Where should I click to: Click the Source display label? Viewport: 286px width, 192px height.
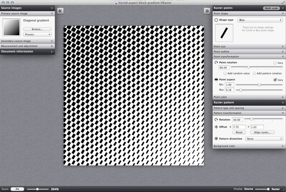249,189
